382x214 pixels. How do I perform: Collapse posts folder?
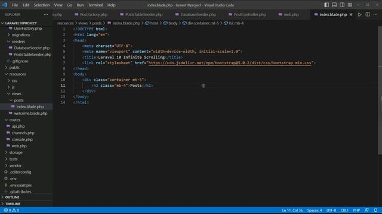tap(19, 100)
